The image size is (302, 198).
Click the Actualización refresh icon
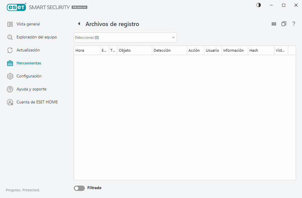[x=10, y=50]
